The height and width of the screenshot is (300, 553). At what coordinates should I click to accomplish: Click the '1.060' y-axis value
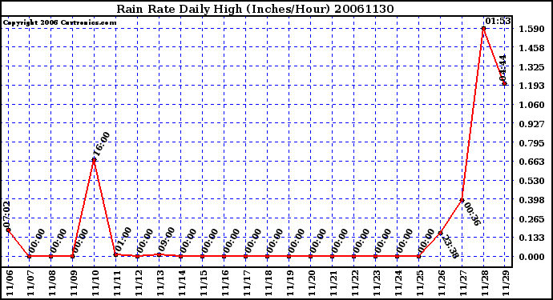click(532, 105)
